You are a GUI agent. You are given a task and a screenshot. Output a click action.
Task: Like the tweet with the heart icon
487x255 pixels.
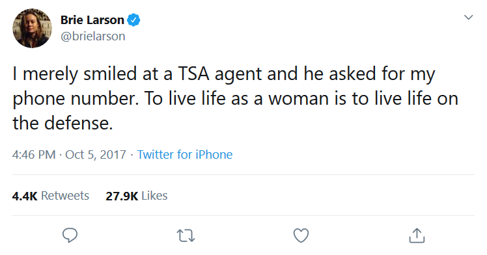[x=301, y=235]
